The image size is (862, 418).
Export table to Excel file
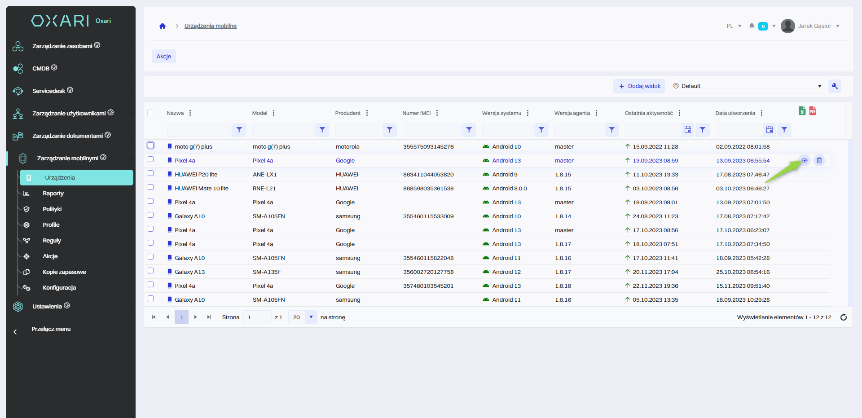point(802,111)
